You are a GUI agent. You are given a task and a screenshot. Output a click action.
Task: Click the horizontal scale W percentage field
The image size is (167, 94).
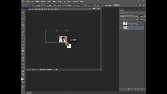pos(59,5)
